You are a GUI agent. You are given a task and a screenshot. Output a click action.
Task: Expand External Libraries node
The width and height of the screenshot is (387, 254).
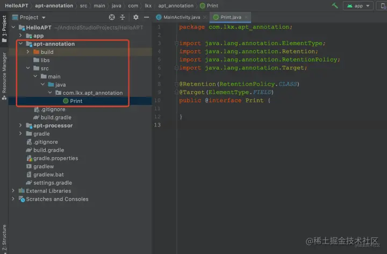point(13,190)
